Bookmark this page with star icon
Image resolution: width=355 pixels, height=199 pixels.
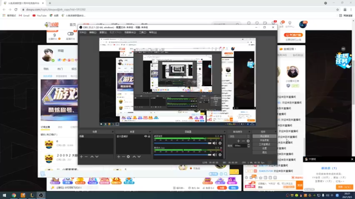[338, 9]
